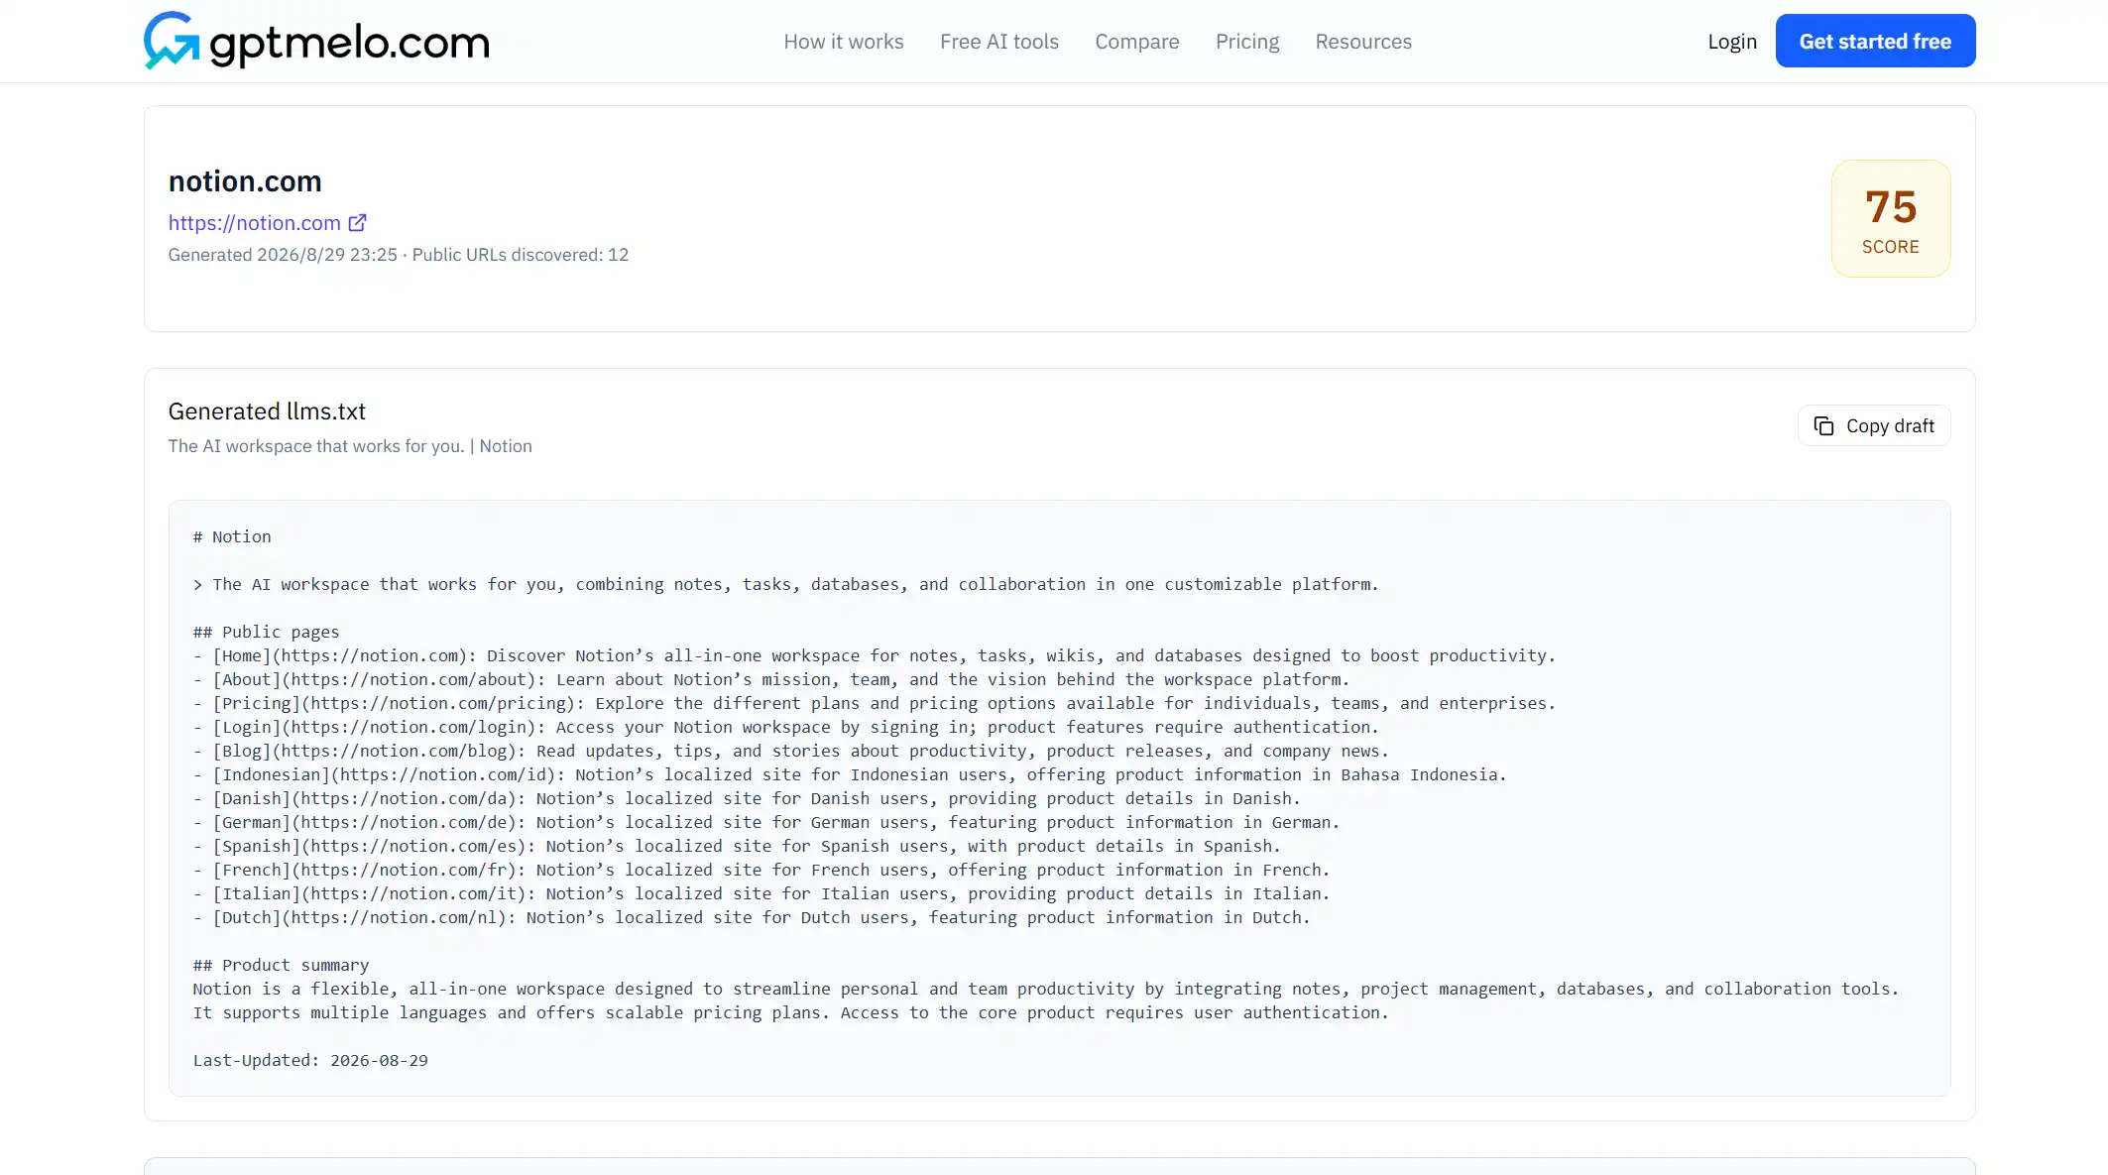Click the [French] entry line
2108x1175 pixels.
click(x=761, y=870)
